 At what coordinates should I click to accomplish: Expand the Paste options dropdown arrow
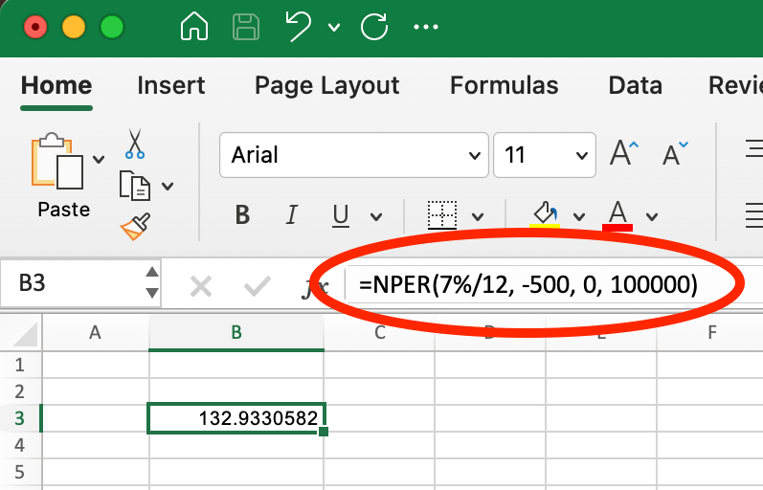tap(99, 159)
